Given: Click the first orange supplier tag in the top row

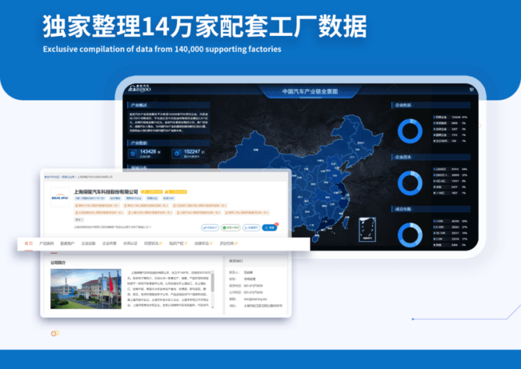Looking at the screenshot, I should 98,206.
